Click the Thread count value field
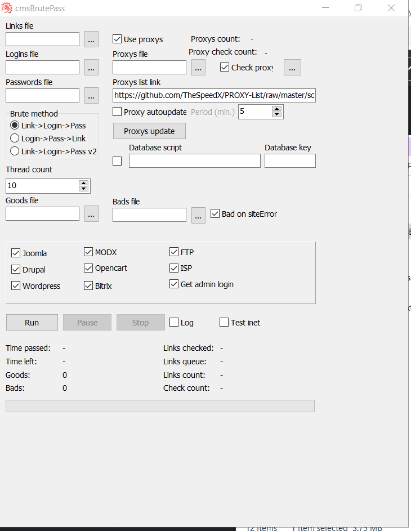Screen dimensions: 411x531 [x=42, y=186]
